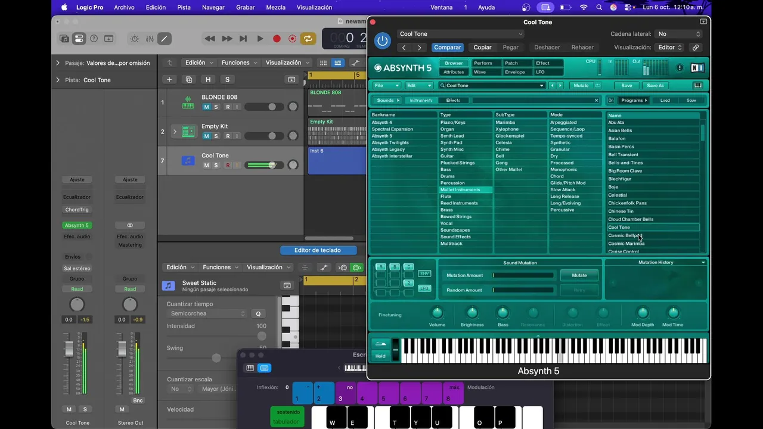Toggle the Editors pencil button

coord(164,39)
